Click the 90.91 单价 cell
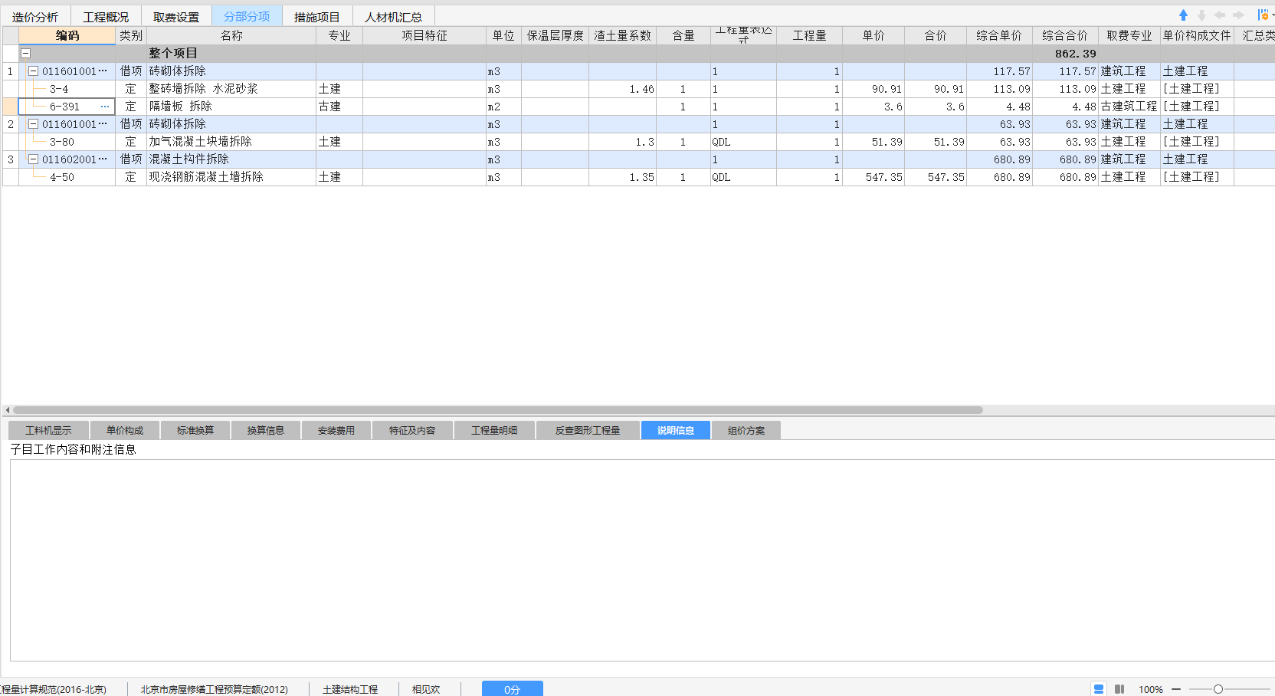Viewport: 1275px width, 696px height. tap(873, 89)
